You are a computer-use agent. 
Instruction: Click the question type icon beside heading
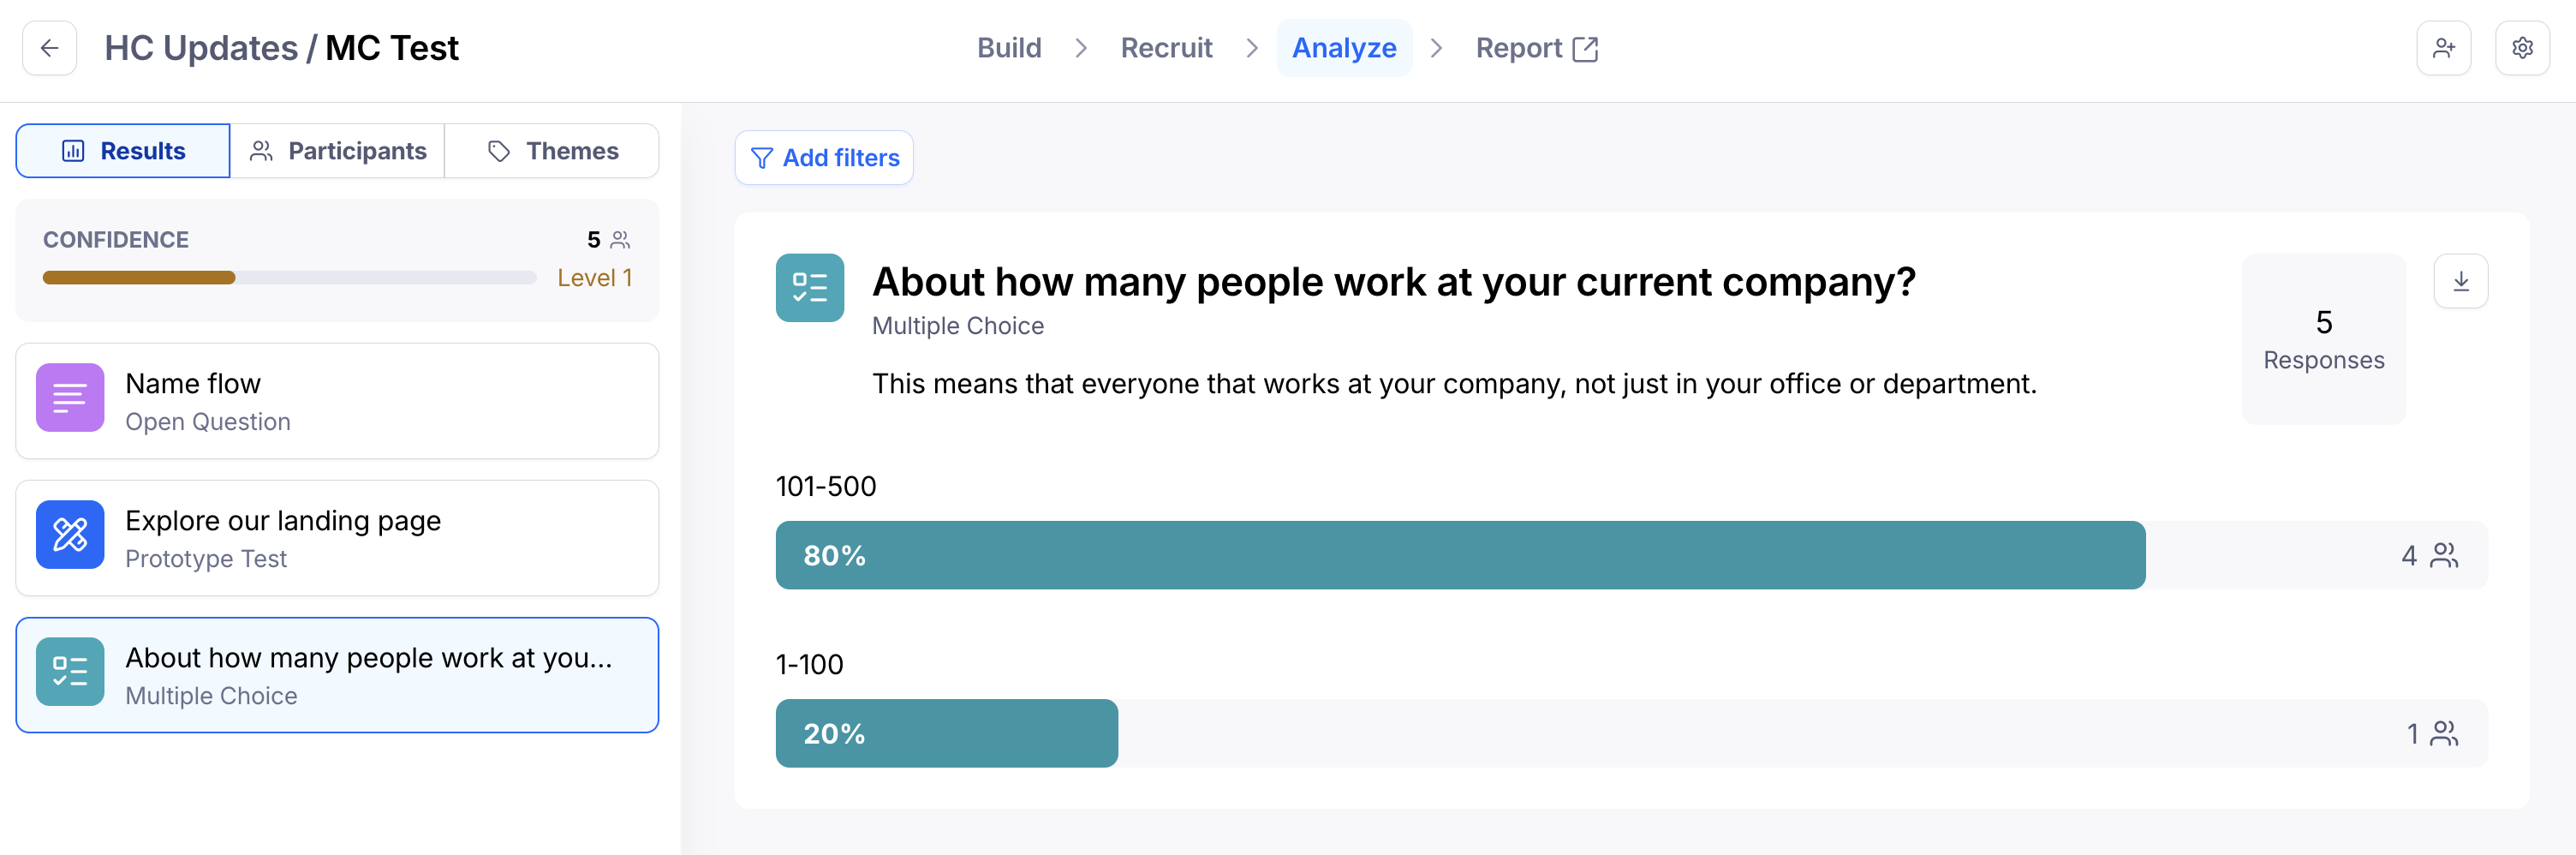click(809, 288)
